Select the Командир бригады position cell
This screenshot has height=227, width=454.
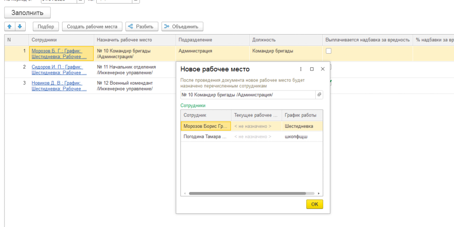[286, 54]
